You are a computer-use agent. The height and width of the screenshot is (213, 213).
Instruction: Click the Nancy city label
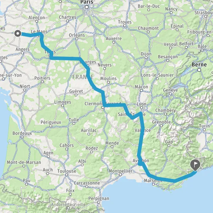pyautogui.click(x=171, y=9)
